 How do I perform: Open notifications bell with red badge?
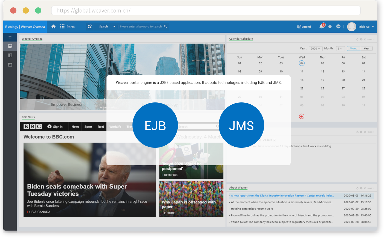point(322,26)
